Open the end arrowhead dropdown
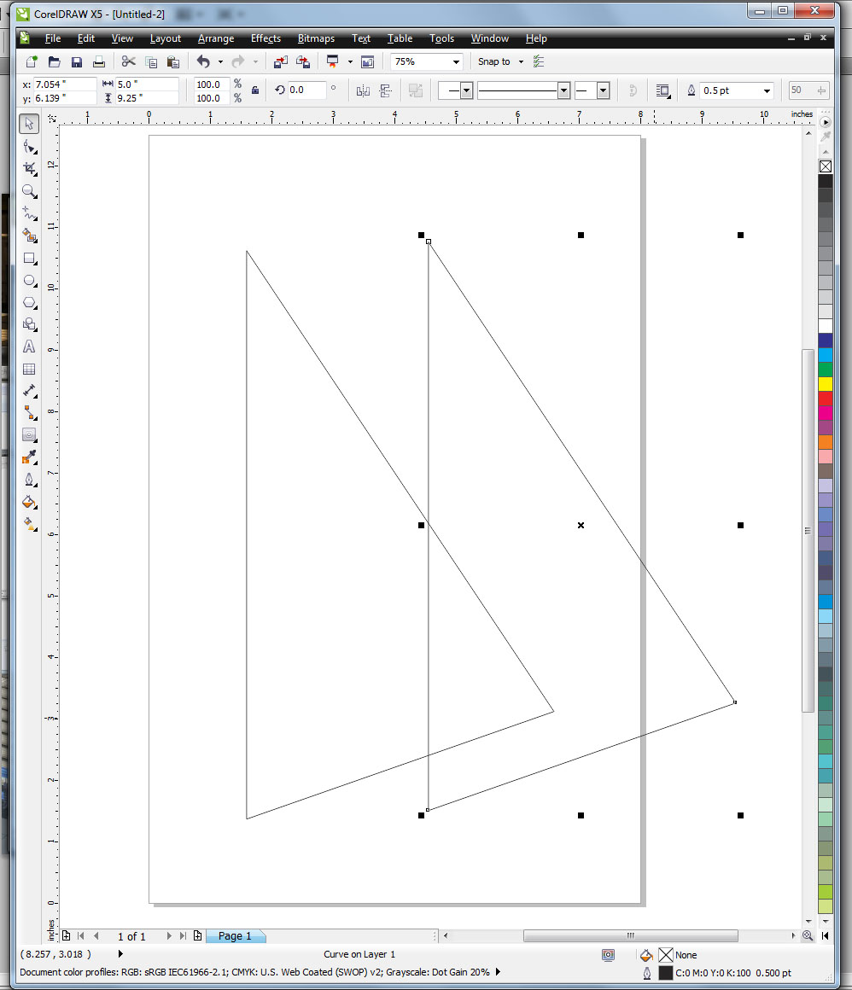This screenshot has width=852, height=990. [604, 91]
